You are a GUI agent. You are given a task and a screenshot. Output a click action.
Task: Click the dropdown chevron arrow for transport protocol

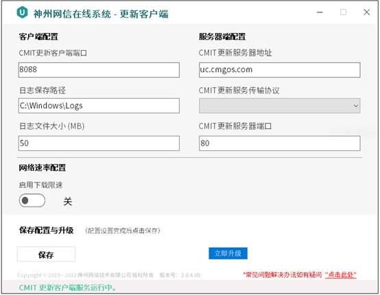point(355,106)
